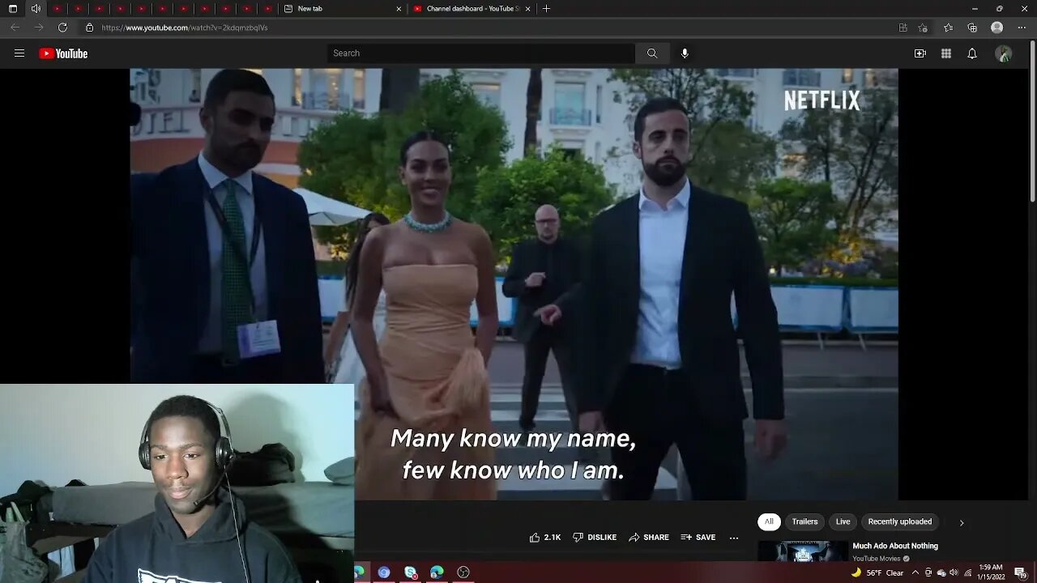Open more actions ellipsis under the video
The width and height of the screenshot is (1037, 583).
(x=734, y=537)
